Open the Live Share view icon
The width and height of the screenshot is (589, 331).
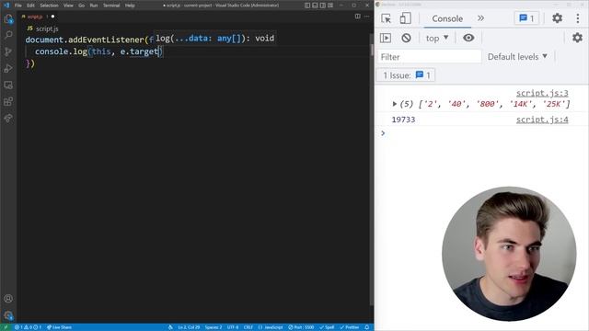pyautogui.click(x=8, y=118)
